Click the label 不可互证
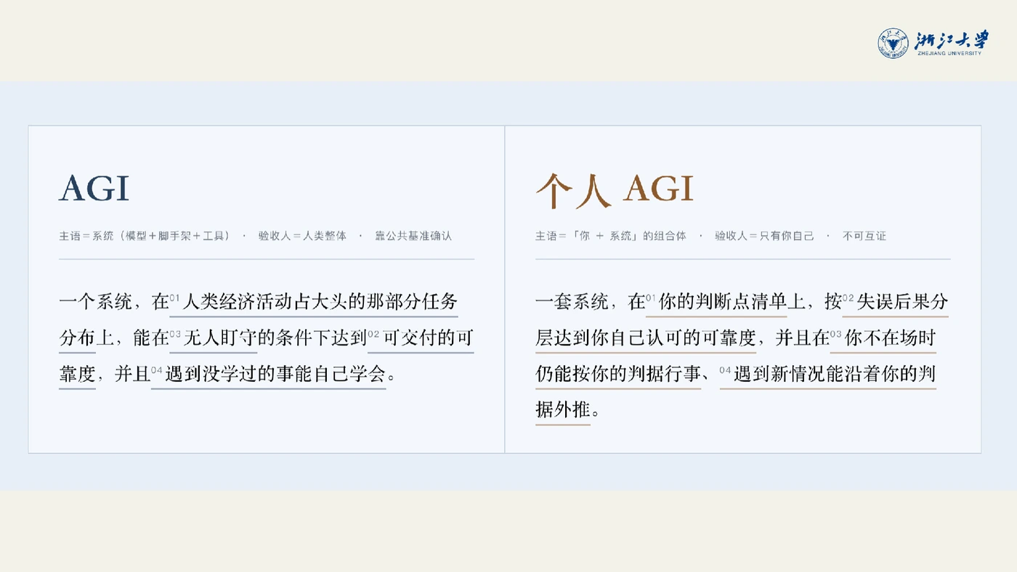Image resolution: width=1017 pixels, height=572 pixels. [x=864, y=236]
